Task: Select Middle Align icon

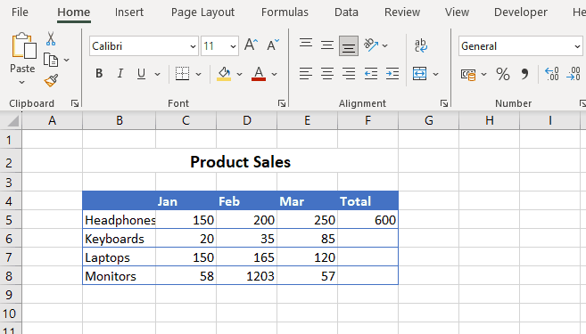Action: coord(327,45)
